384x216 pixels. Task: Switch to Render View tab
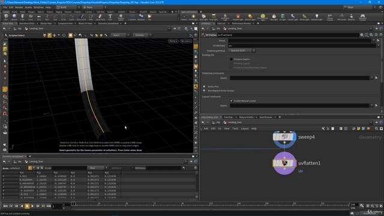point(46,23)
